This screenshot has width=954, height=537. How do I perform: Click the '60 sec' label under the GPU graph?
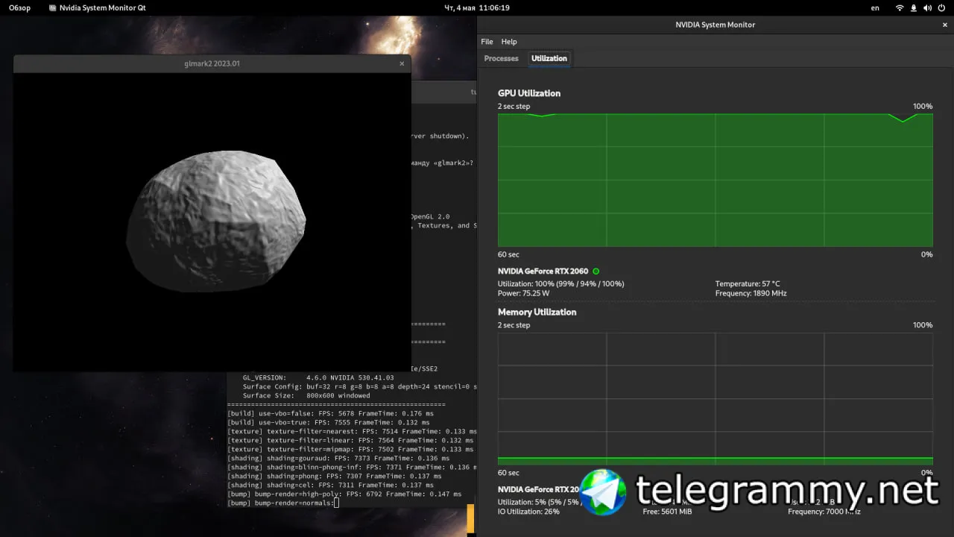(x=508, y=254)
